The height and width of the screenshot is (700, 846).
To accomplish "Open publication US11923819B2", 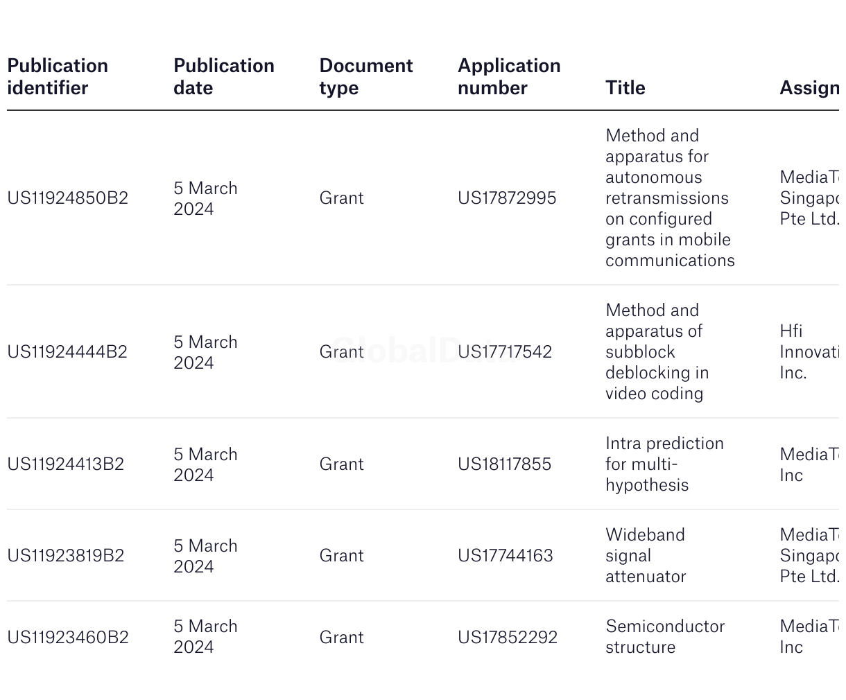I will point(66,556).
